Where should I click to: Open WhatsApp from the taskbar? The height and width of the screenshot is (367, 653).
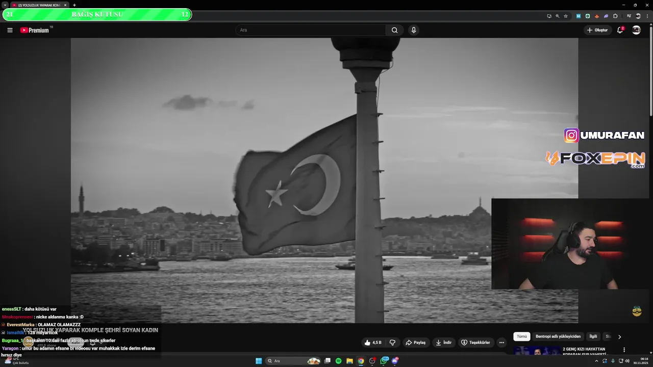(x=384, y=361)
